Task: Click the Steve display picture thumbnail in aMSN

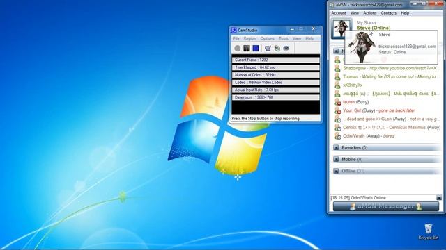Action: (341, 28)
